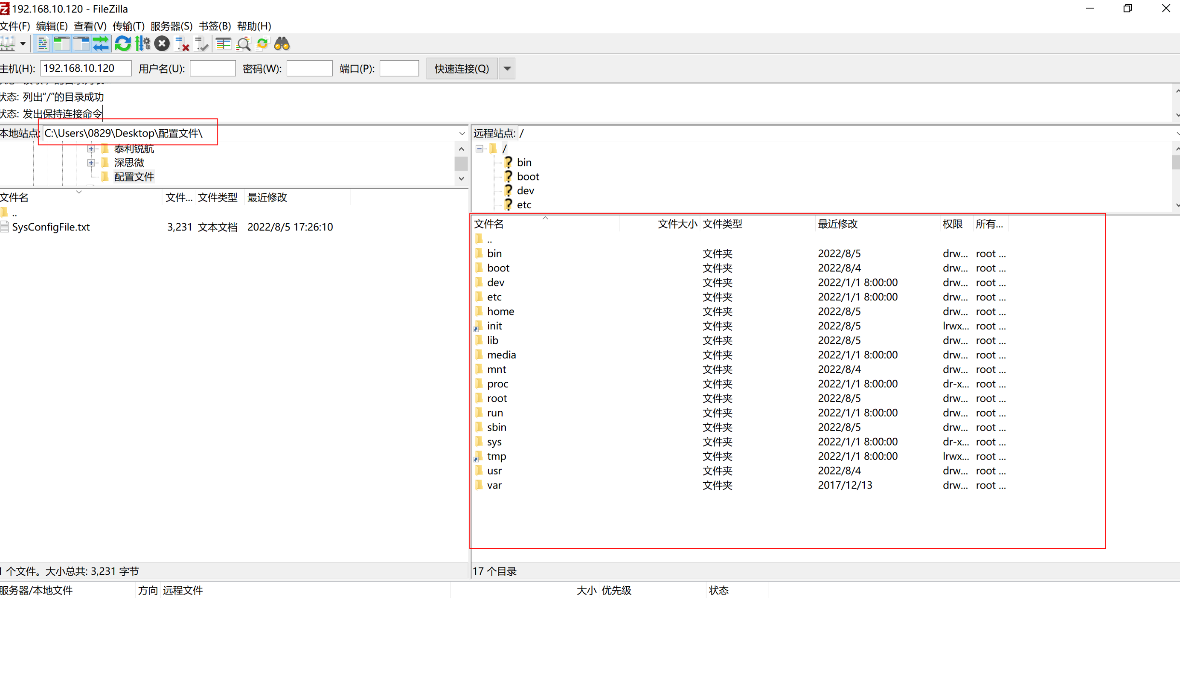Refresh the file and folder lists
Viewport: 1180px width, 676px height.
click(x=123, y=44)
